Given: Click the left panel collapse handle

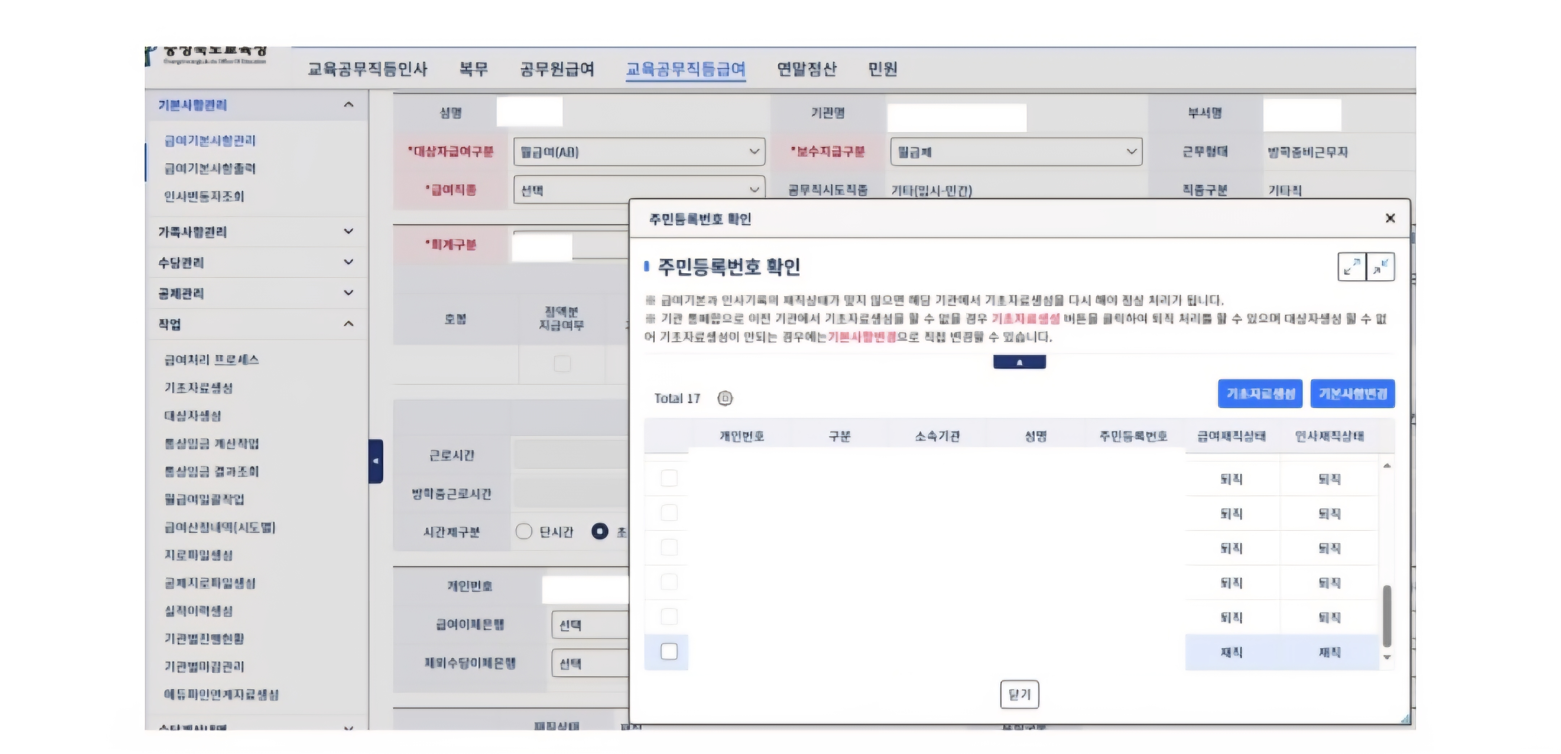Looking at the screenshot, I should click(x=376, y=461).
